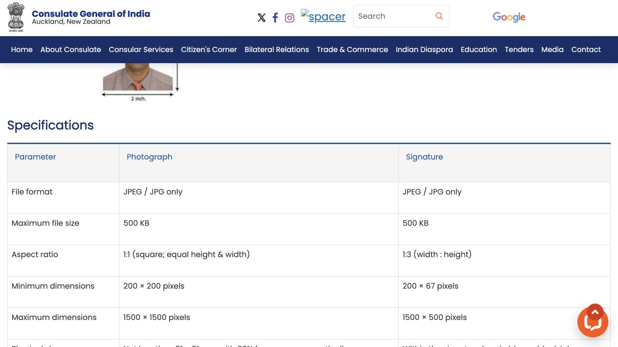Viewport: 618px width, 347px height.
Task: Open the Media menu
Action: coord(552,50)
